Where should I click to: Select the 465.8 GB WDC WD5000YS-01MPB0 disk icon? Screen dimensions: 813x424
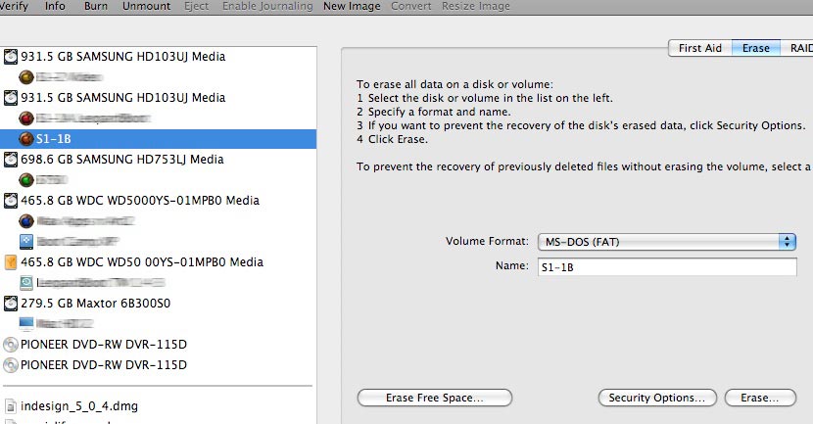click(x=11, y=201)
